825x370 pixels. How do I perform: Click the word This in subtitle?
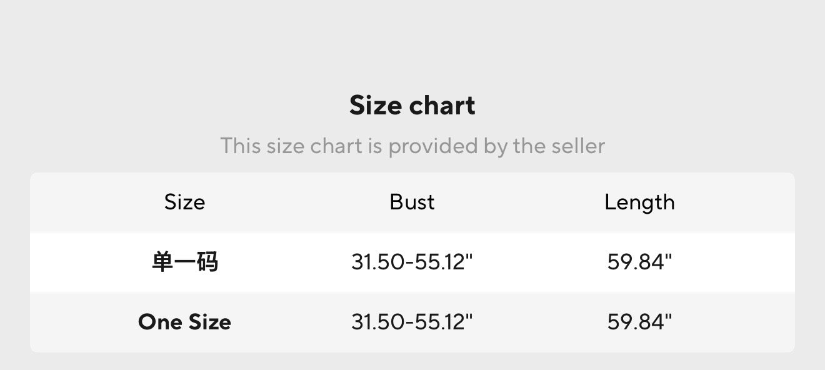coord(241,146)
